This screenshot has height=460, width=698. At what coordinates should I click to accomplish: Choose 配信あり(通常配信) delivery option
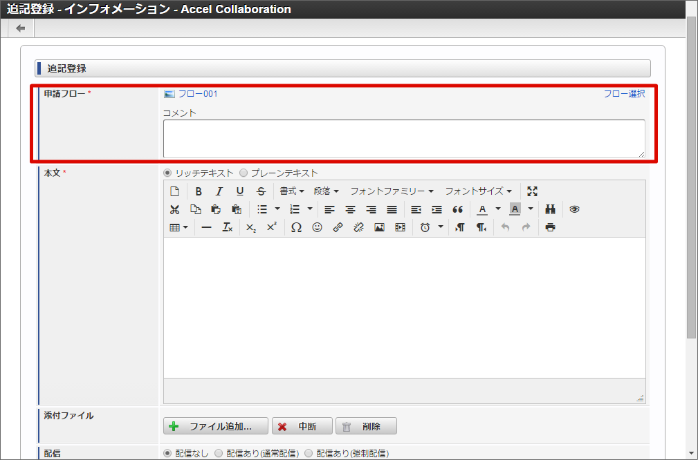[218, 453]
